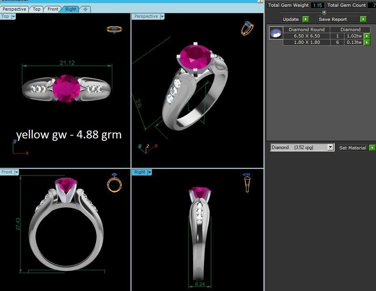Viewport: 376px width, 291px height.
Task: Click the Right viewport label
Action: tap(140, 172)
